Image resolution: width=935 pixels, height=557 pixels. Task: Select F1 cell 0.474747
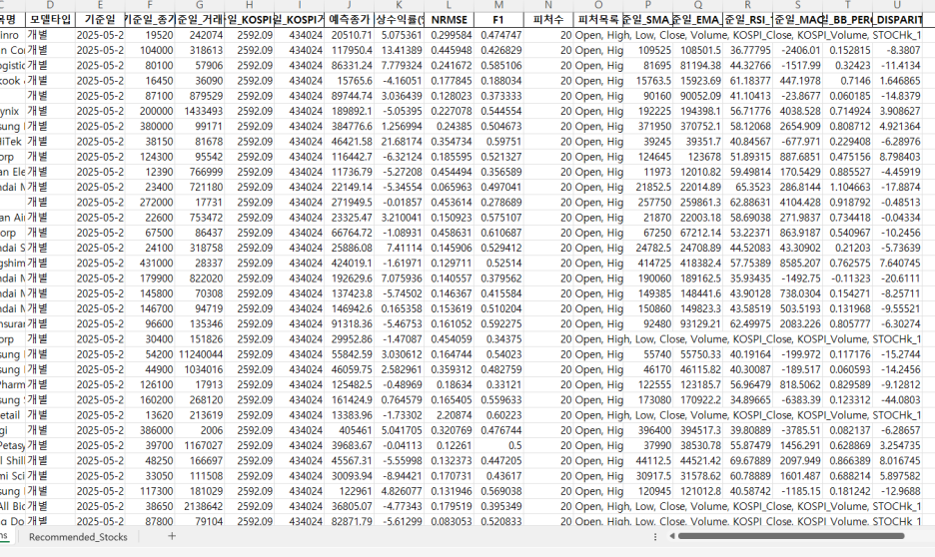[x=498, y=35]
